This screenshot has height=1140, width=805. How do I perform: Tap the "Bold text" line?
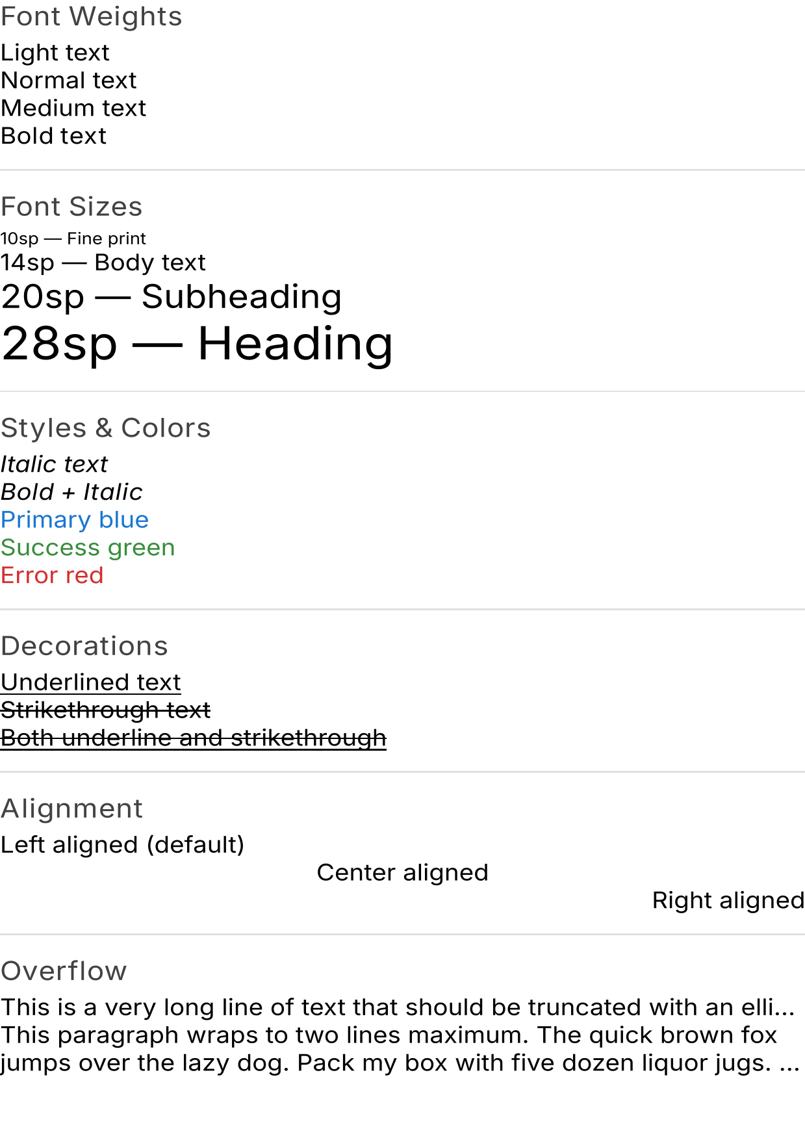pos(53,136)
